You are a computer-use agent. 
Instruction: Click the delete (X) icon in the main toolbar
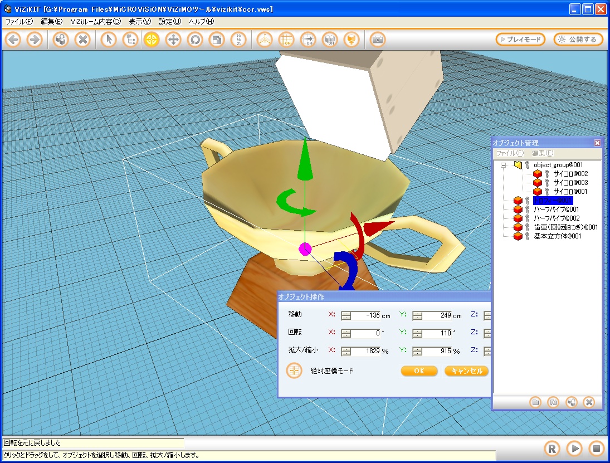(82, 40)
